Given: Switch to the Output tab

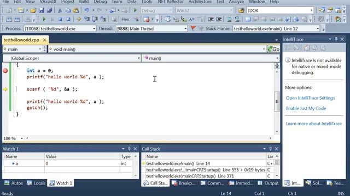Looking at the screenshot, I should click(268, 183).
